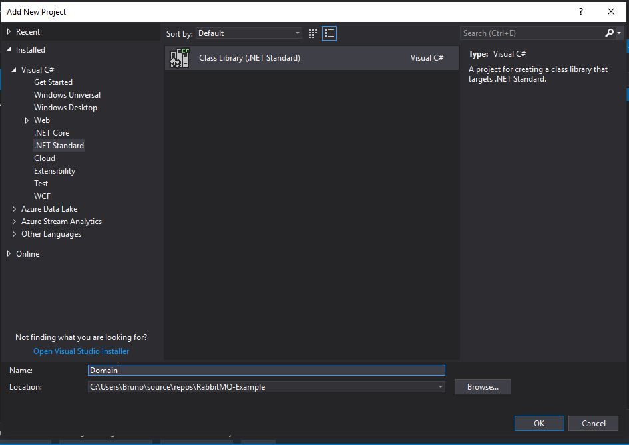Select the Visual C# tree label
The height and width of the screenshot is (445, 629).
click(x=37, y=70)
